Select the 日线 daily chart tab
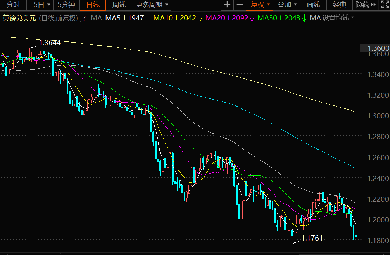Viewport: 390px width, 255px height. pyautogui.click(x=93, y=5)
